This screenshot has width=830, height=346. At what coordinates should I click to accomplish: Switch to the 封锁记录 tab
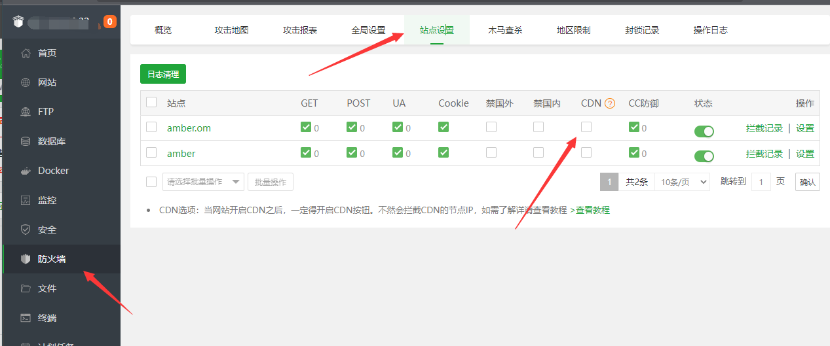(x=642, y=30)
